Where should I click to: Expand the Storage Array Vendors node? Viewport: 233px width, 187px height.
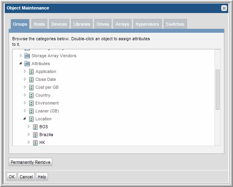coord(21,56)
